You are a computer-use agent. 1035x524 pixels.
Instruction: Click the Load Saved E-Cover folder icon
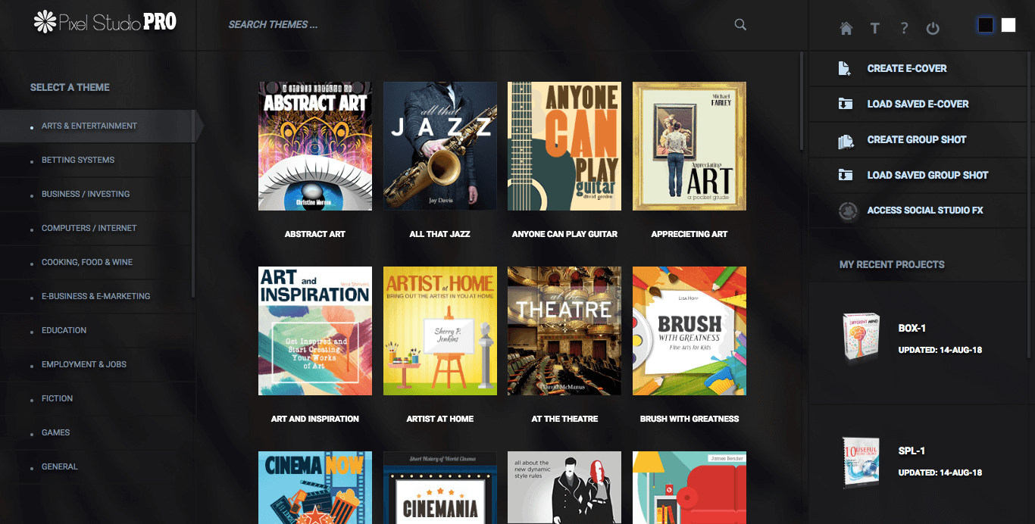[x=846, y=104]
